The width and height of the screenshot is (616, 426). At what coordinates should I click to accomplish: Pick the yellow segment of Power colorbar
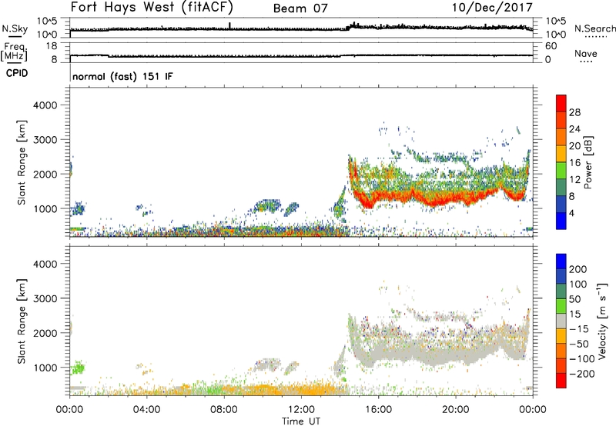561,154
